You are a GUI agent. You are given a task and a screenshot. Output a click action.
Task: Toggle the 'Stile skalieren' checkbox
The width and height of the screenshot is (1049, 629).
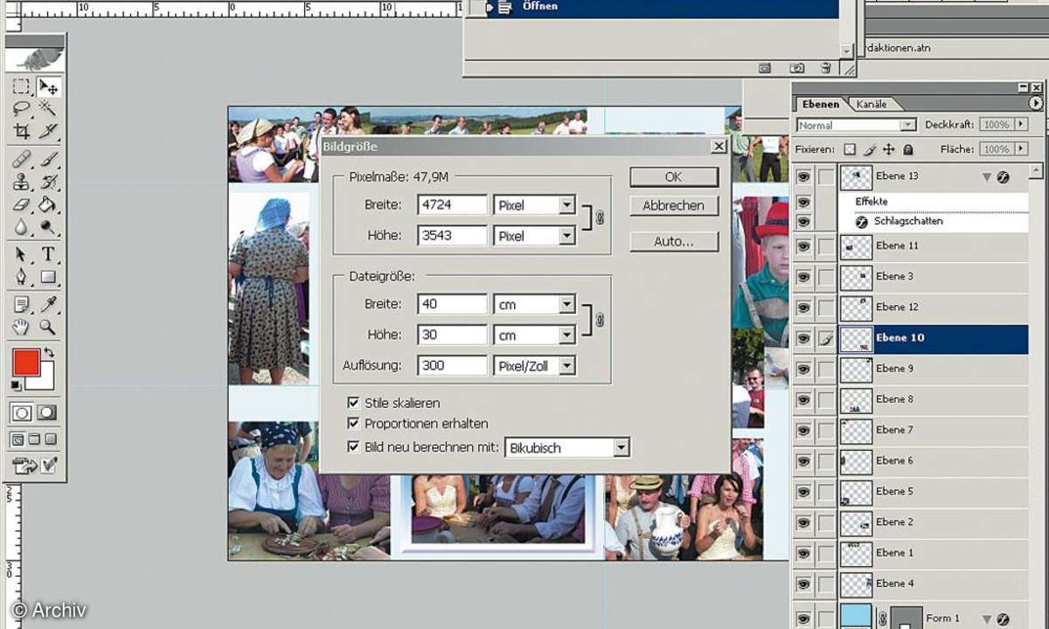353,403
